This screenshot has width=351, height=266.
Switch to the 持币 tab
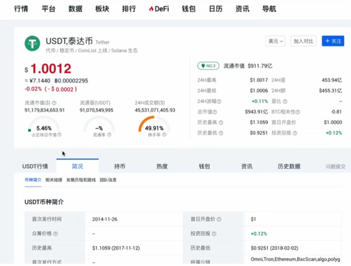[120, 166]
